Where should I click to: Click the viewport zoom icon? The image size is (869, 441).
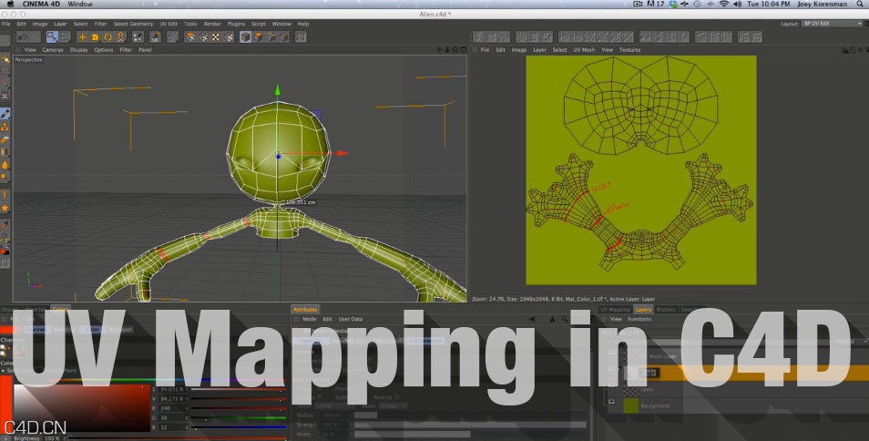coord(447,50)
